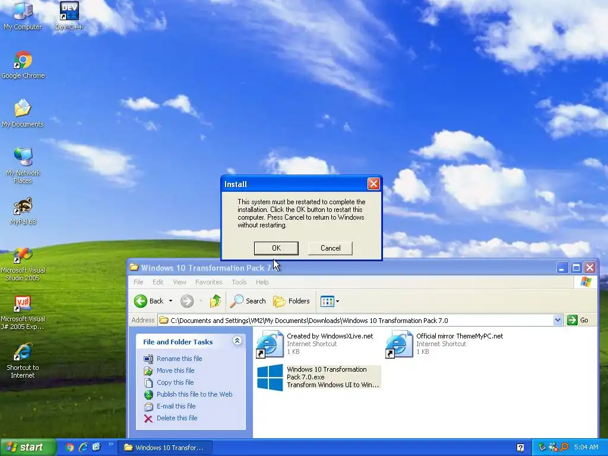Launch Chrome from Quick Launch bar
The height and width of the screenshot is (456, 608).
tap(69, 448)
